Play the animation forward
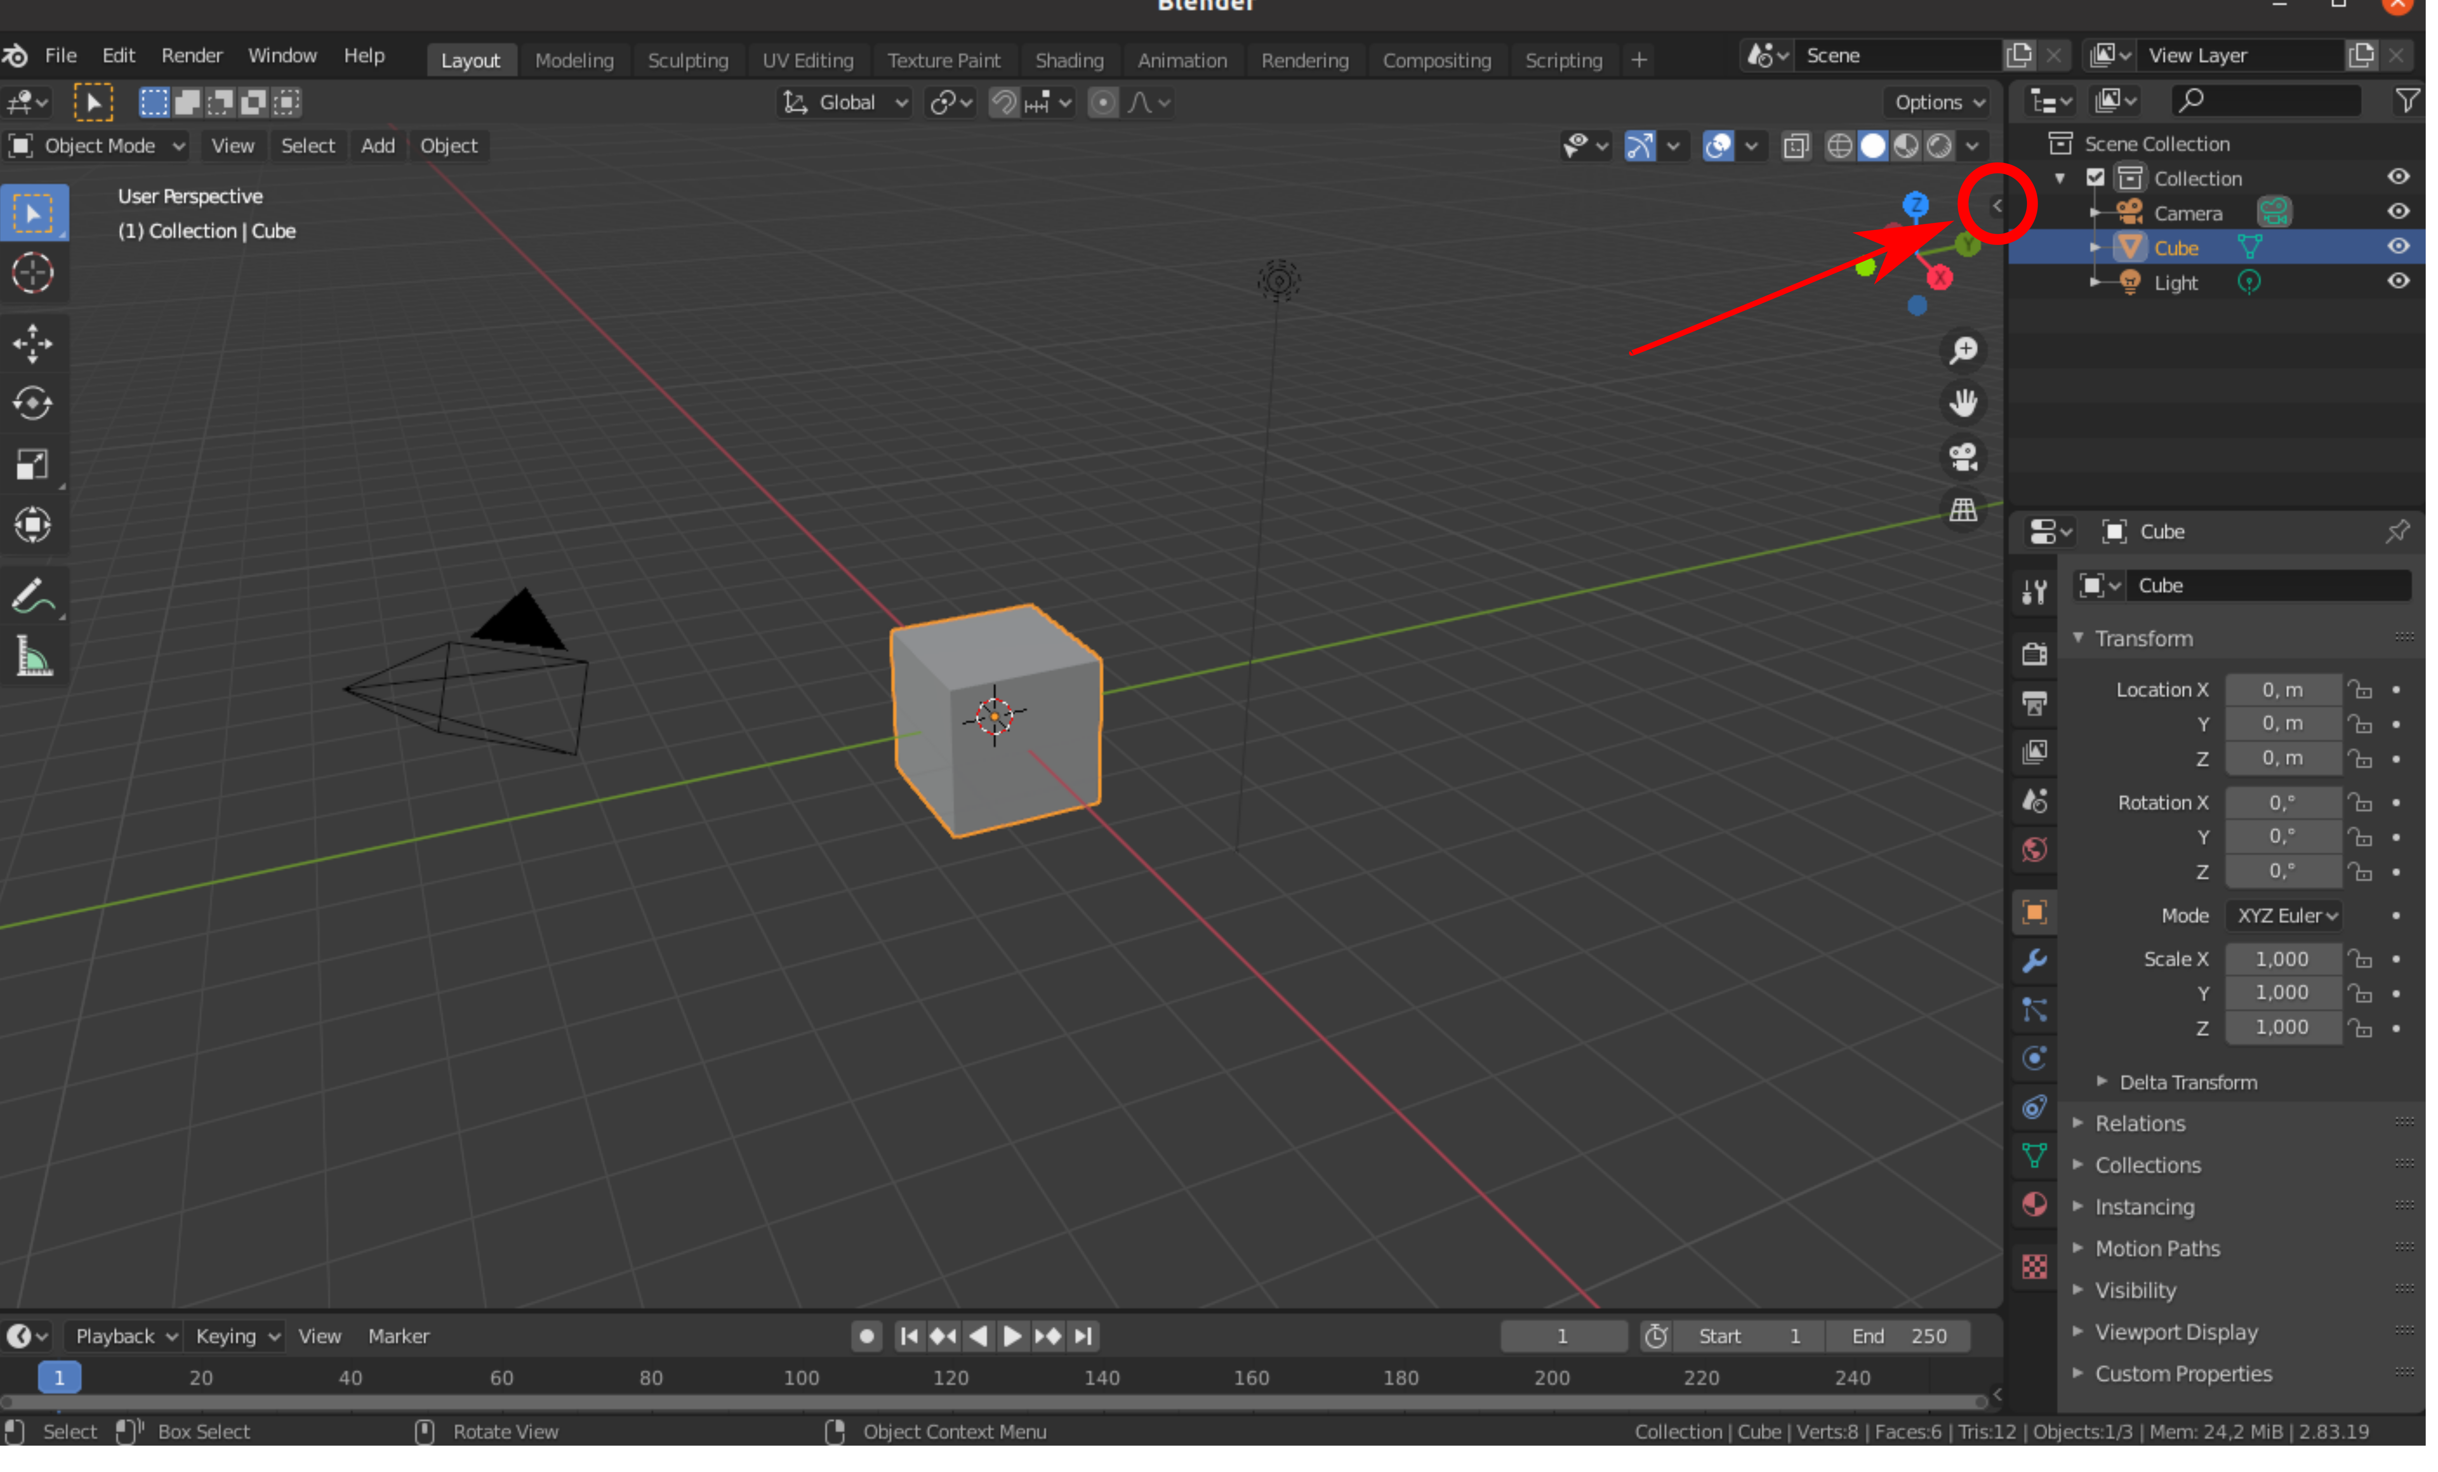Viewport: 2438px width, 1472px height. click(1012, 1337)
